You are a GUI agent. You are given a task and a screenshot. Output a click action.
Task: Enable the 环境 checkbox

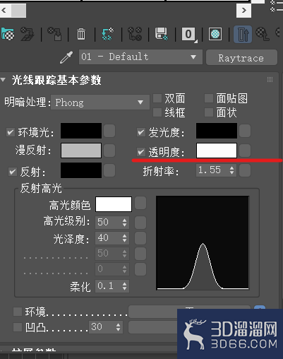[18, 312]
